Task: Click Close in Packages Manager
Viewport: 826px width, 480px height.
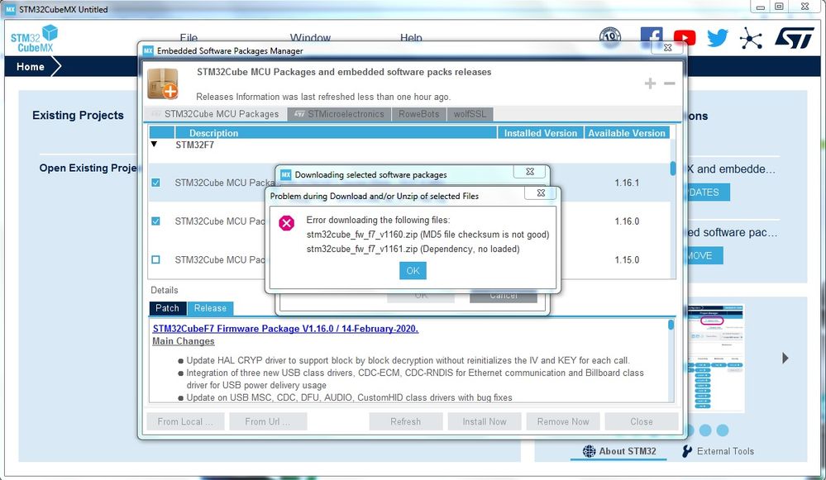Action: pos(641,421)
